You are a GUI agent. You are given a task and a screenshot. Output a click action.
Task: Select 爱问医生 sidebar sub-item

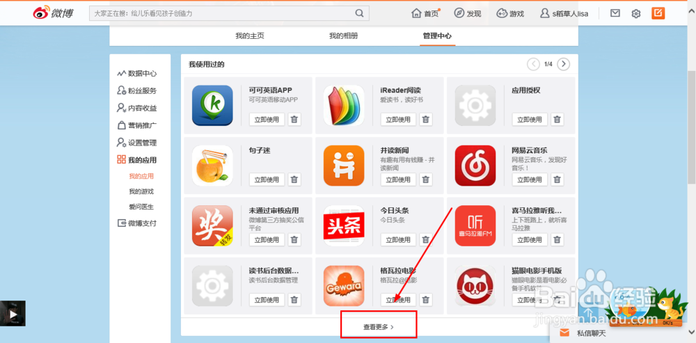[x=141, y=207]
